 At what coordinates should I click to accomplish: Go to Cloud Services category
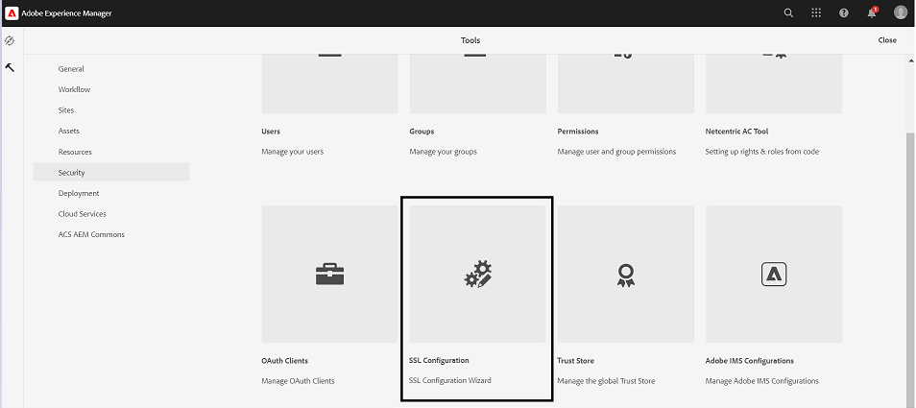point(82,214)
